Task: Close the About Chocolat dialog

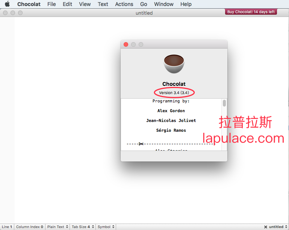Action: pos(126,44)
